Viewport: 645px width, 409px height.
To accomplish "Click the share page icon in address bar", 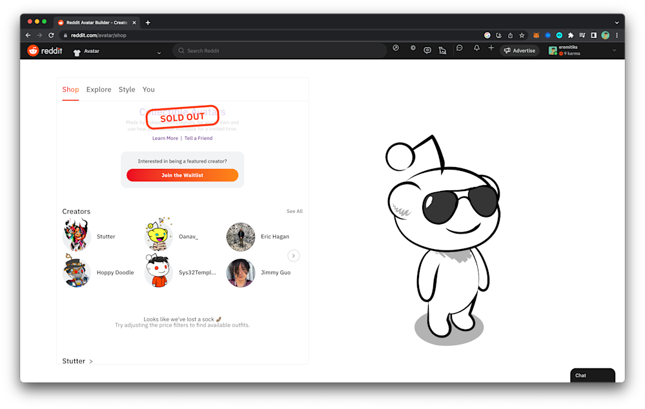I will coord(510,35).
